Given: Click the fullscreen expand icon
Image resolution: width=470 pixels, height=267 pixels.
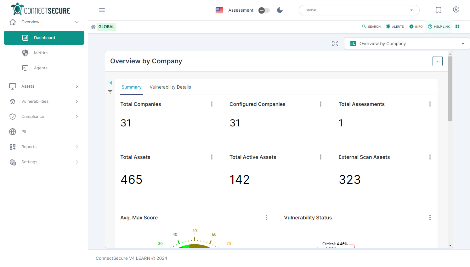Looking at the screenshot, I should pyautogui.click(x=335, y=44).
